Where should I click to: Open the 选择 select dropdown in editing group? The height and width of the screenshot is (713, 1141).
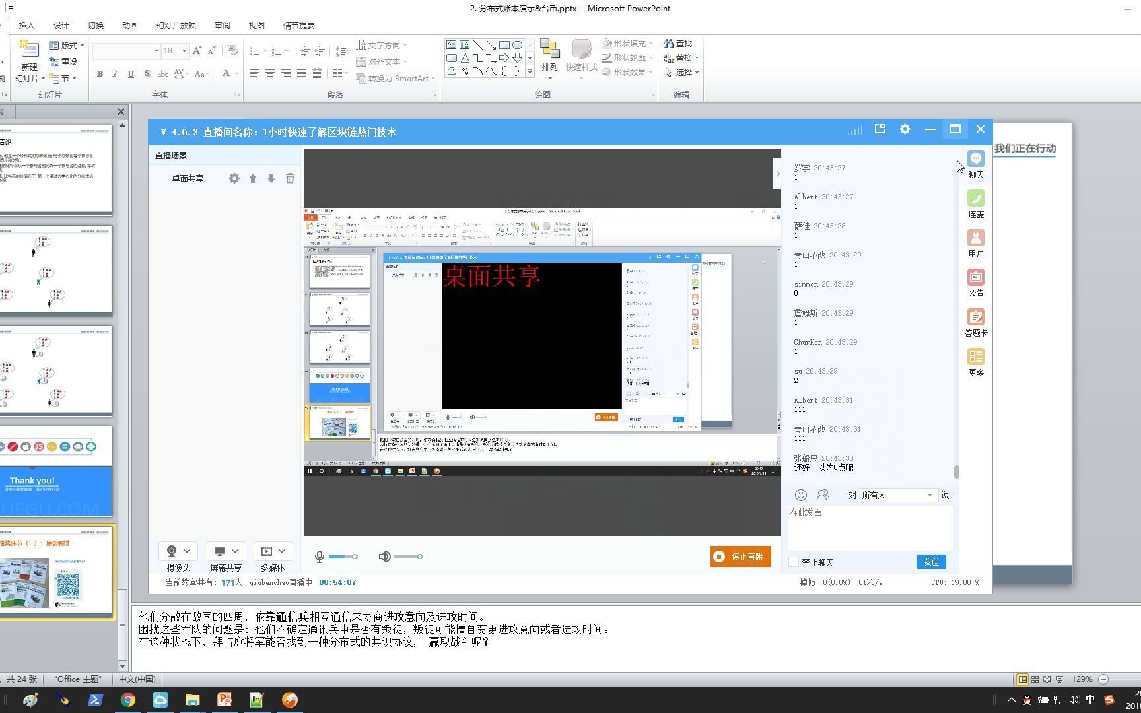pyautogui.click(x=681, y=73)
